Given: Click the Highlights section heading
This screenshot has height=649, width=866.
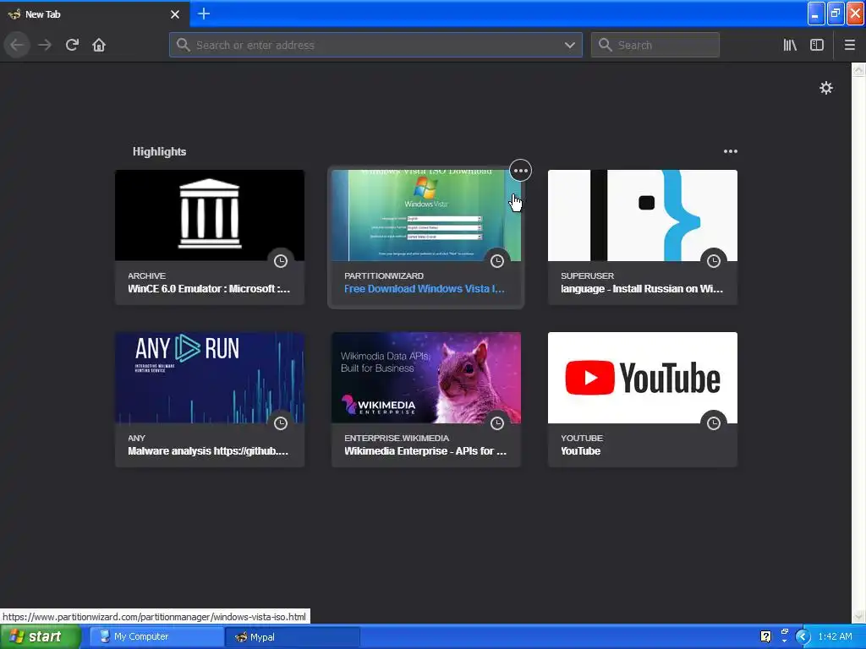Looking at the screenshot, I should coord(159,151).
